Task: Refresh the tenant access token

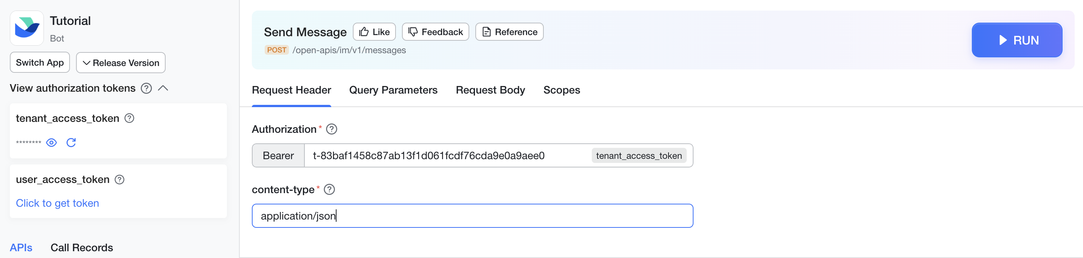Action: tap(71, 143)
